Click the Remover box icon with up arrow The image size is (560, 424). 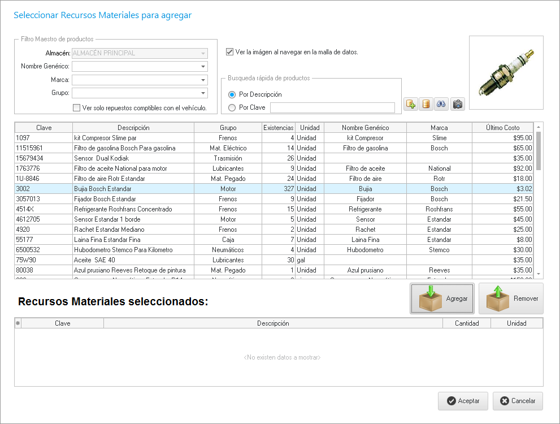click(x=497, y=298)
